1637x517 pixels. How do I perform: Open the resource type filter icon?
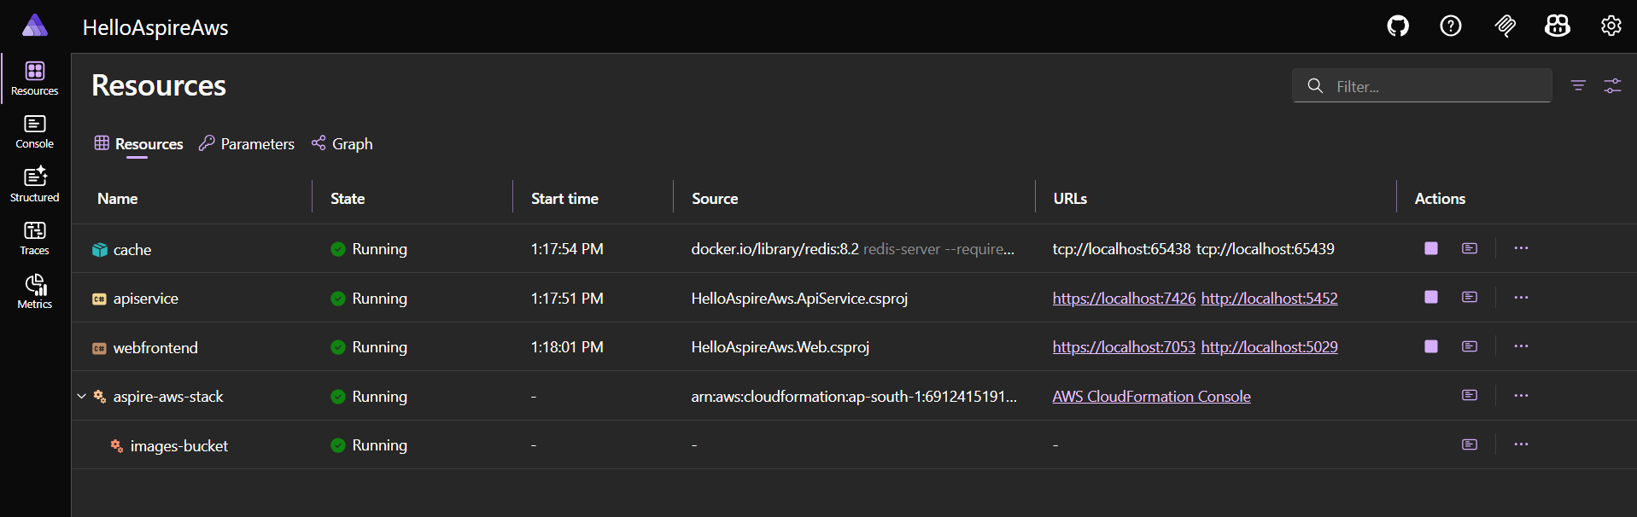(x=1578, y=85)
